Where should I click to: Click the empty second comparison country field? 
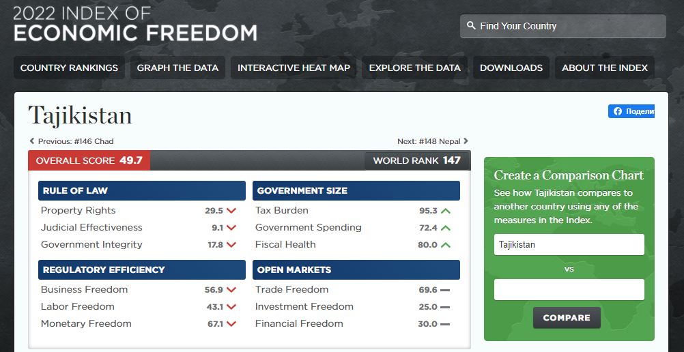(x=569, y=289)
